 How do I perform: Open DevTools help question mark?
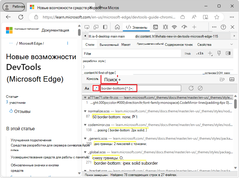[x=223, y=27]
